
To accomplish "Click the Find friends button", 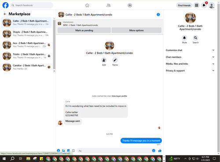I will point(184,5).
